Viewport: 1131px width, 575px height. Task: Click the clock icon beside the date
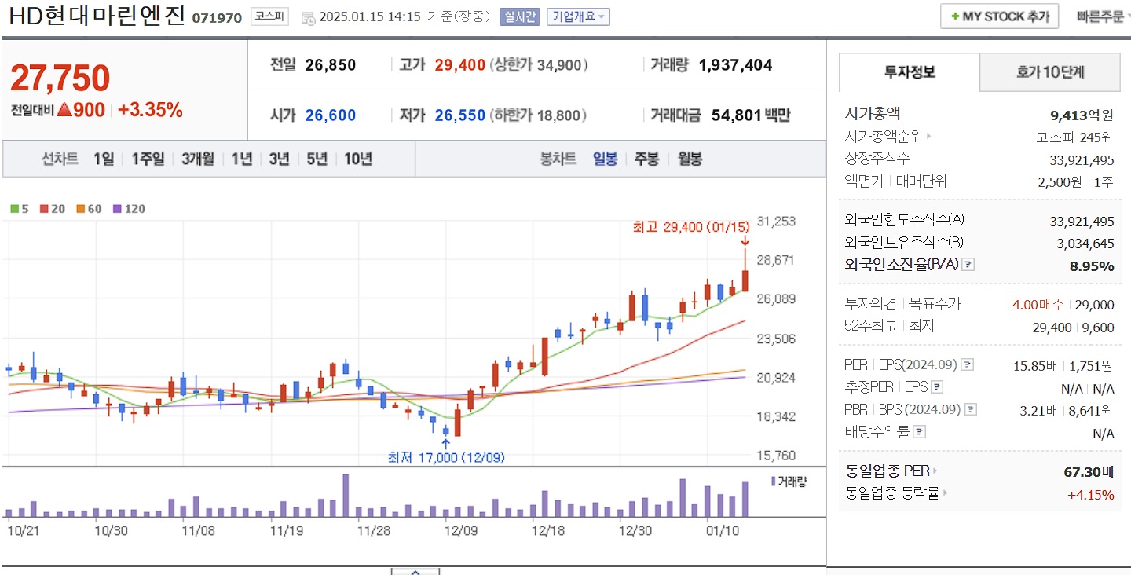point(309,17)
